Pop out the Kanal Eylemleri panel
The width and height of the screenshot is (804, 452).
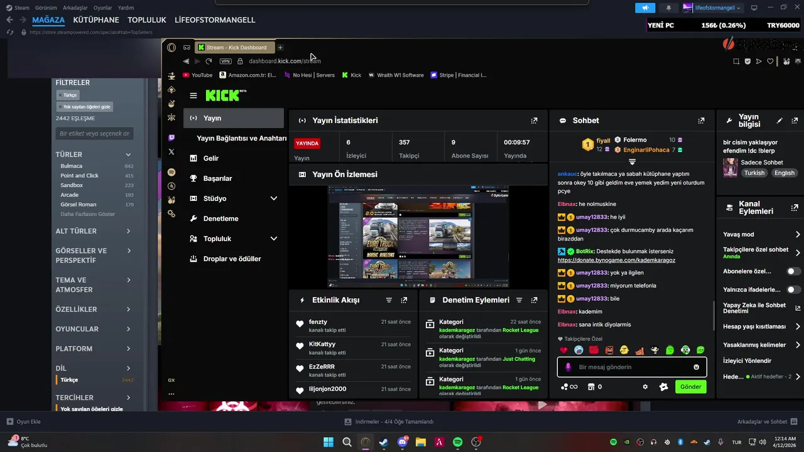pyautogui.click(x=795, y=207)
